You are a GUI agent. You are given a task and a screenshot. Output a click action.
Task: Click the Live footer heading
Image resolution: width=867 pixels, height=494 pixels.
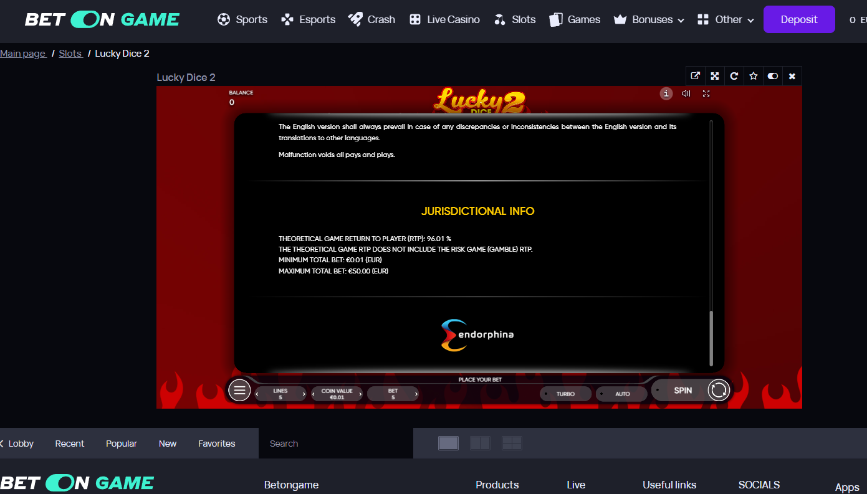576,485
